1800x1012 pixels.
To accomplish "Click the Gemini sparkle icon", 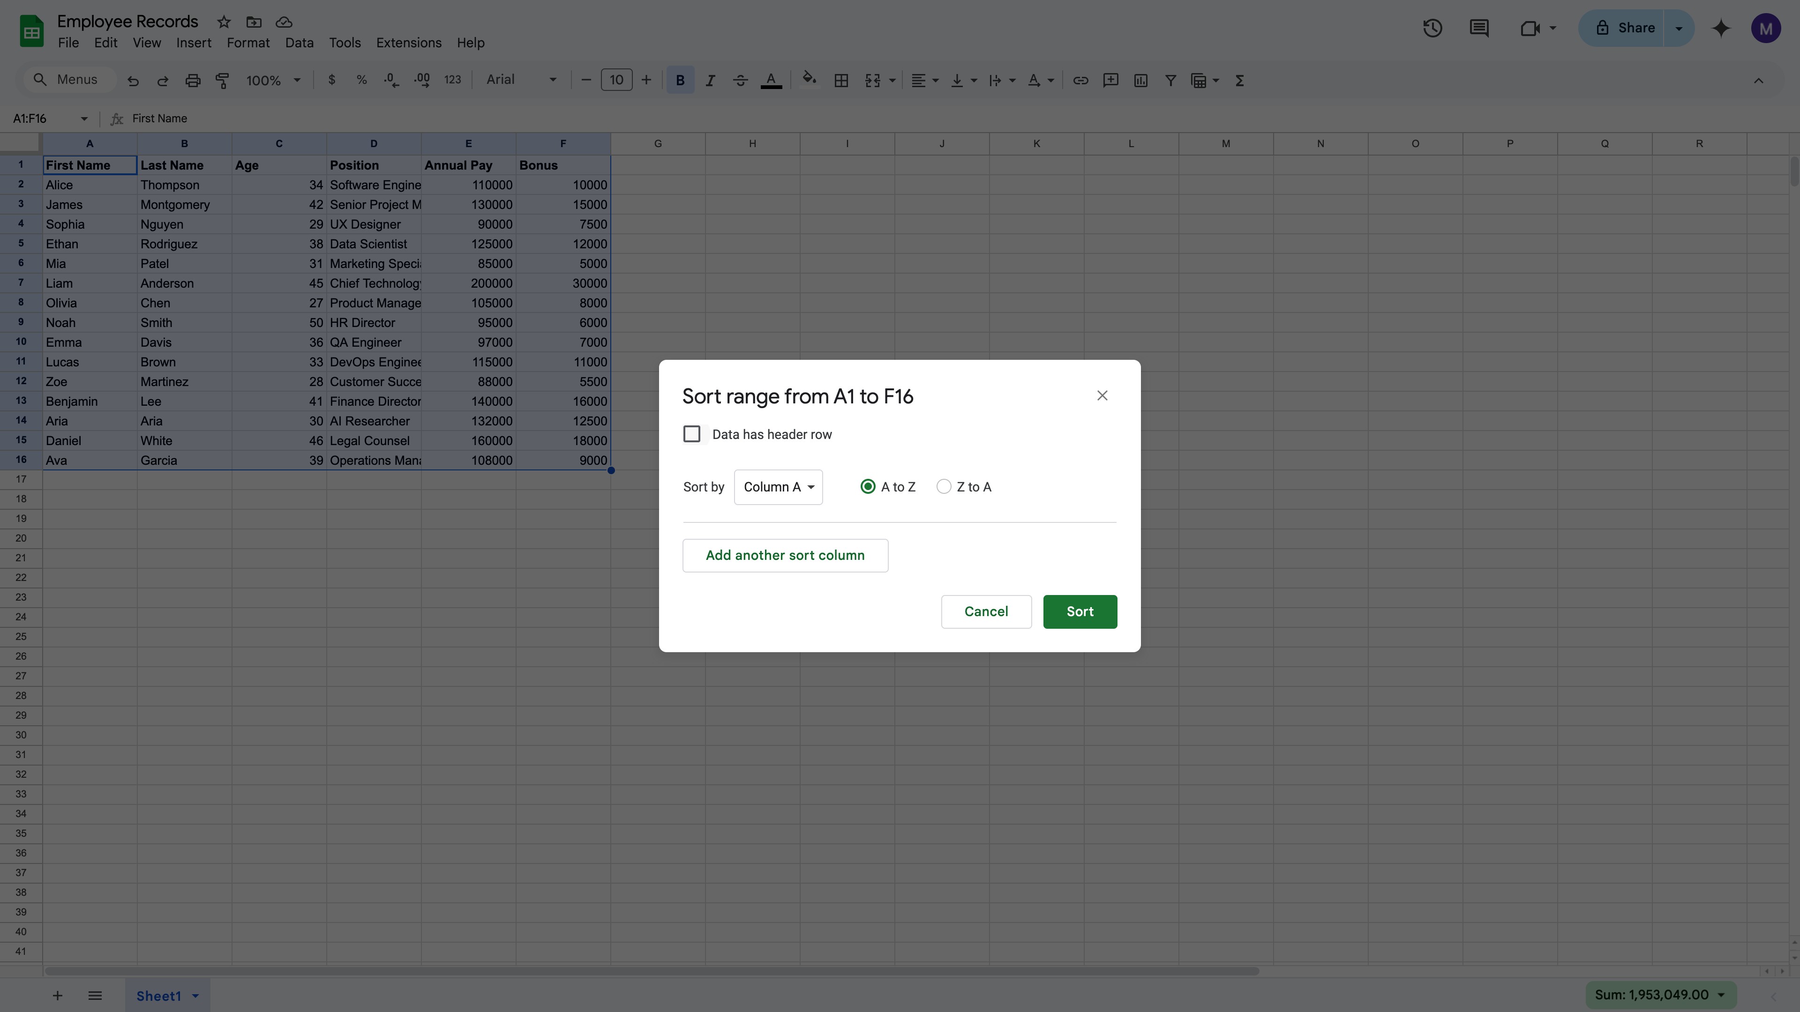I will [1721, 28].
